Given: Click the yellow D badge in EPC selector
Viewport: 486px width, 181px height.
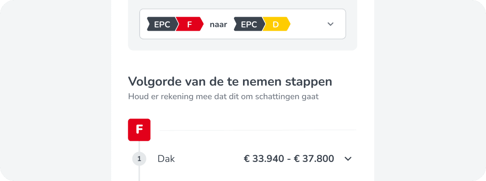Looking at the screenshot, I should tap(276, 24).
